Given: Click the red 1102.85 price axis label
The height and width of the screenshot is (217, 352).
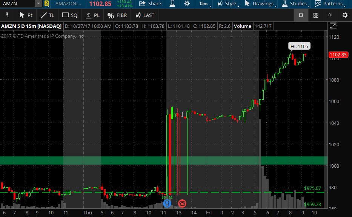Looking at the screenshot, I should click(x=338, y=55).
